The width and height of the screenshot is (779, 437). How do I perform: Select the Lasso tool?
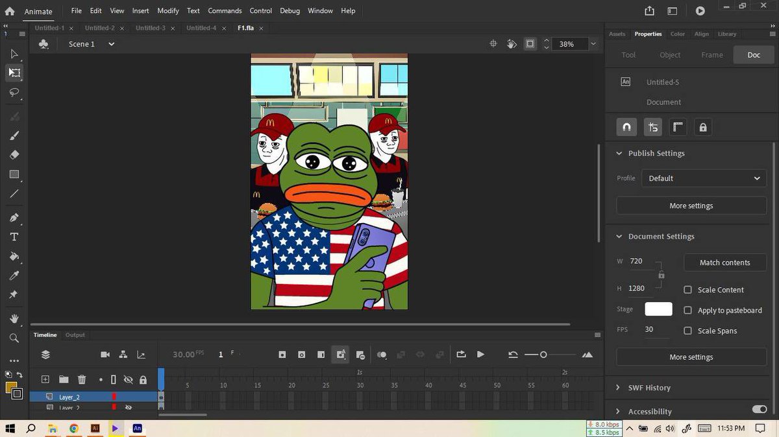[x=14, y=92]
